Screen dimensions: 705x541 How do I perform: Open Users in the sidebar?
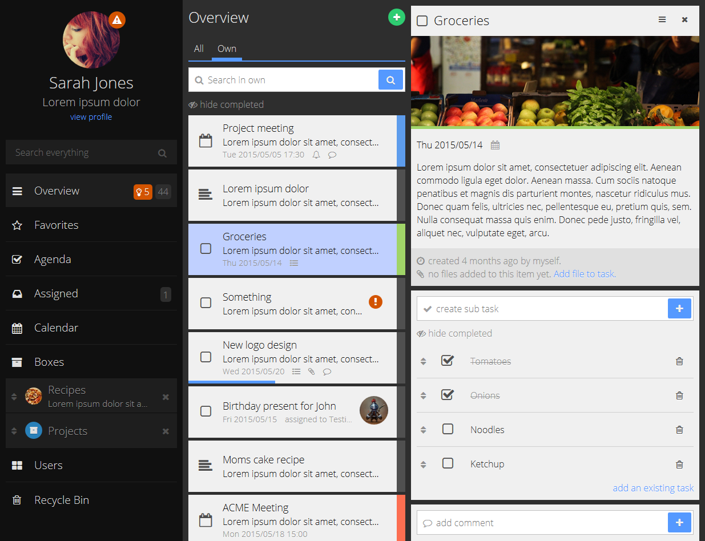[91, 465]
